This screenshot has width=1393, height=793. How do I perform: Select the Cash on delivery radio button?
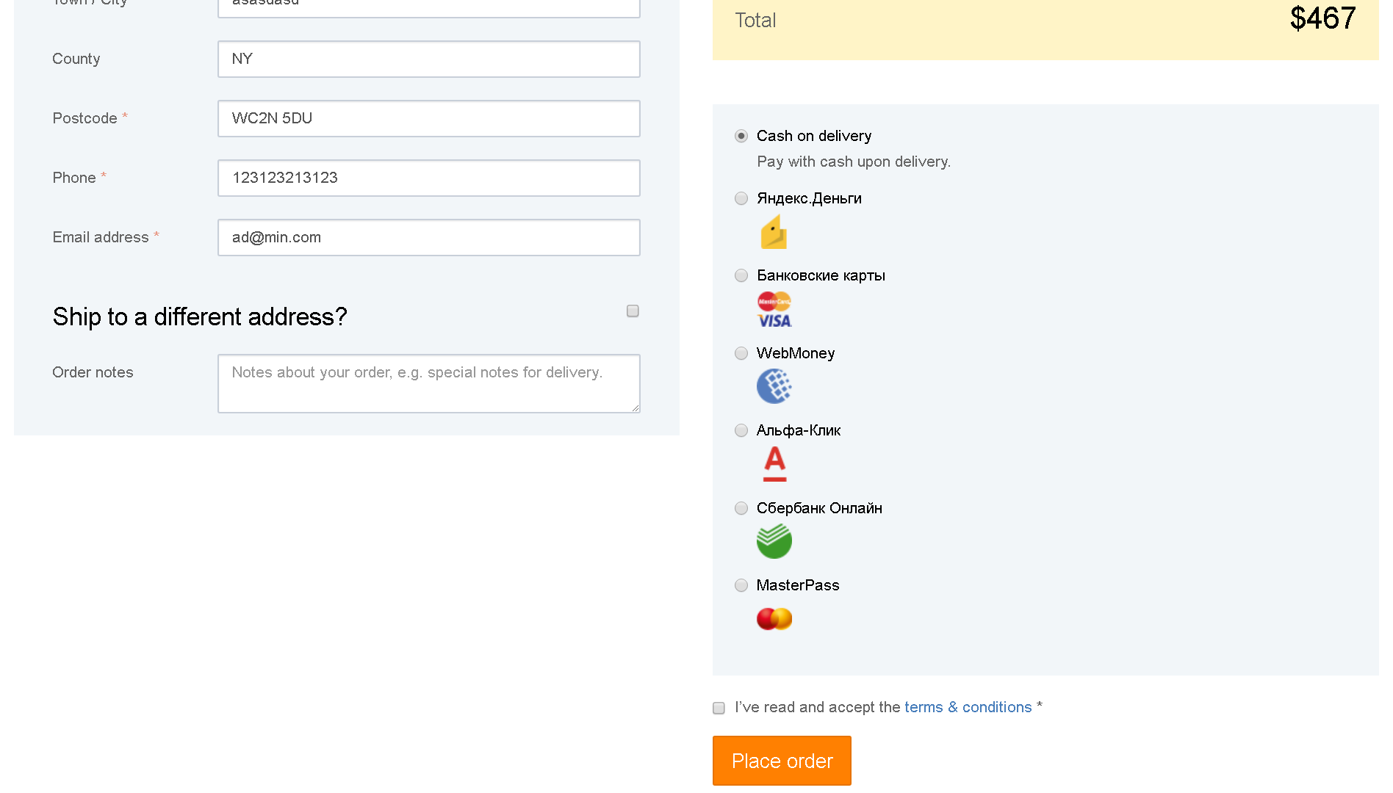click(741, 136)
